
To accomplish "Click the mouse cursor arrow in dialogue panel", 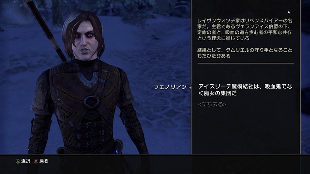I will click(289, 12).
